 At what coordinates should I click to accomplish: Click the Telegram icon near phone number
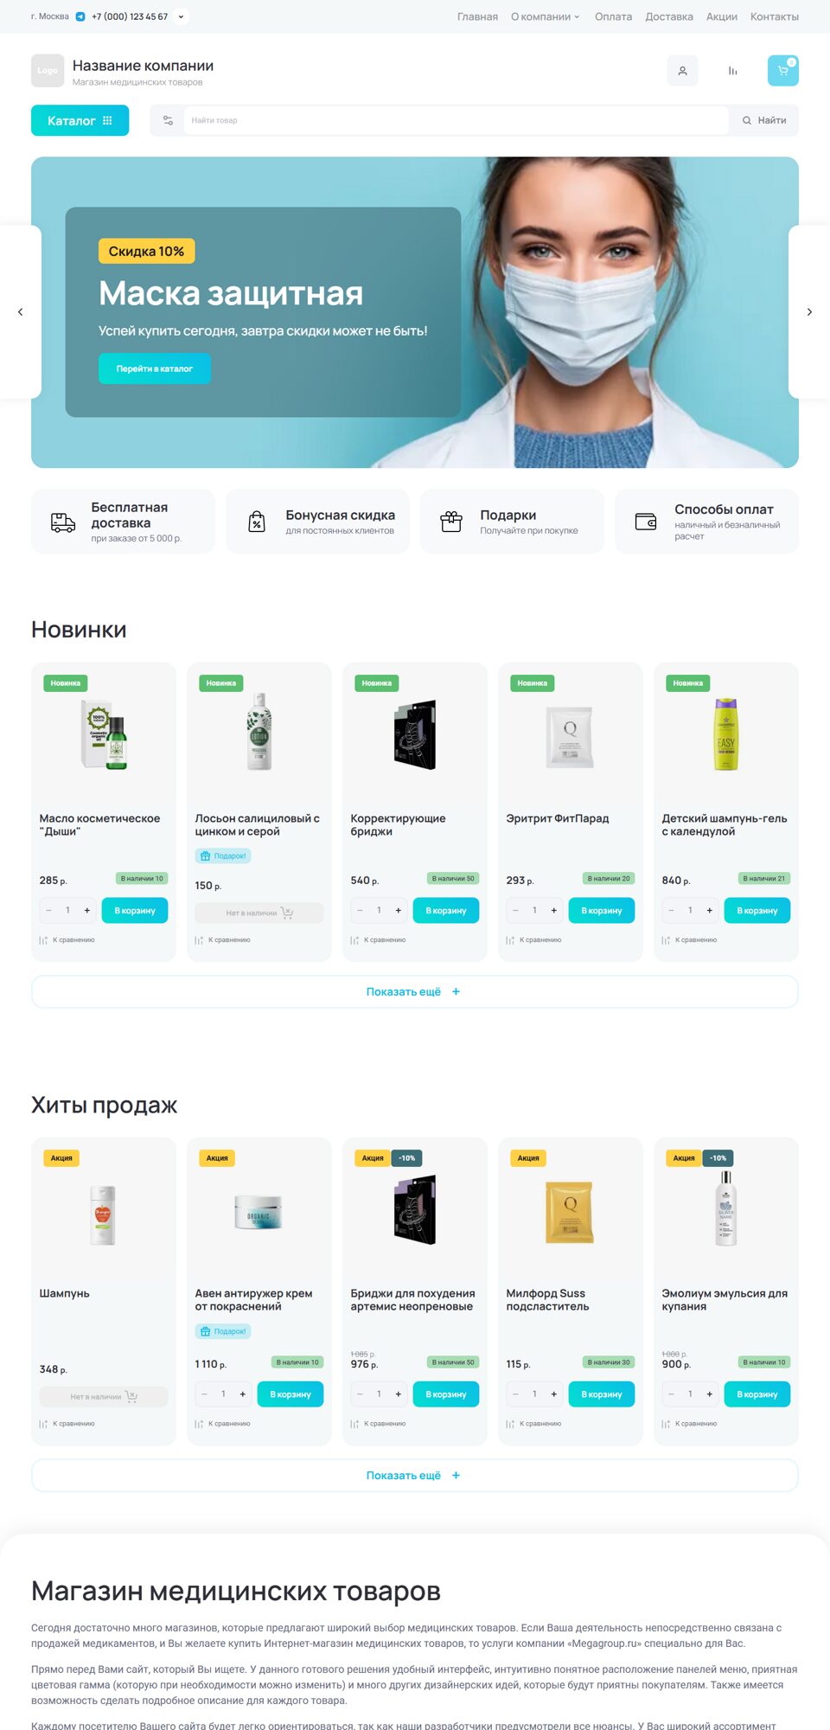point(80,16)
